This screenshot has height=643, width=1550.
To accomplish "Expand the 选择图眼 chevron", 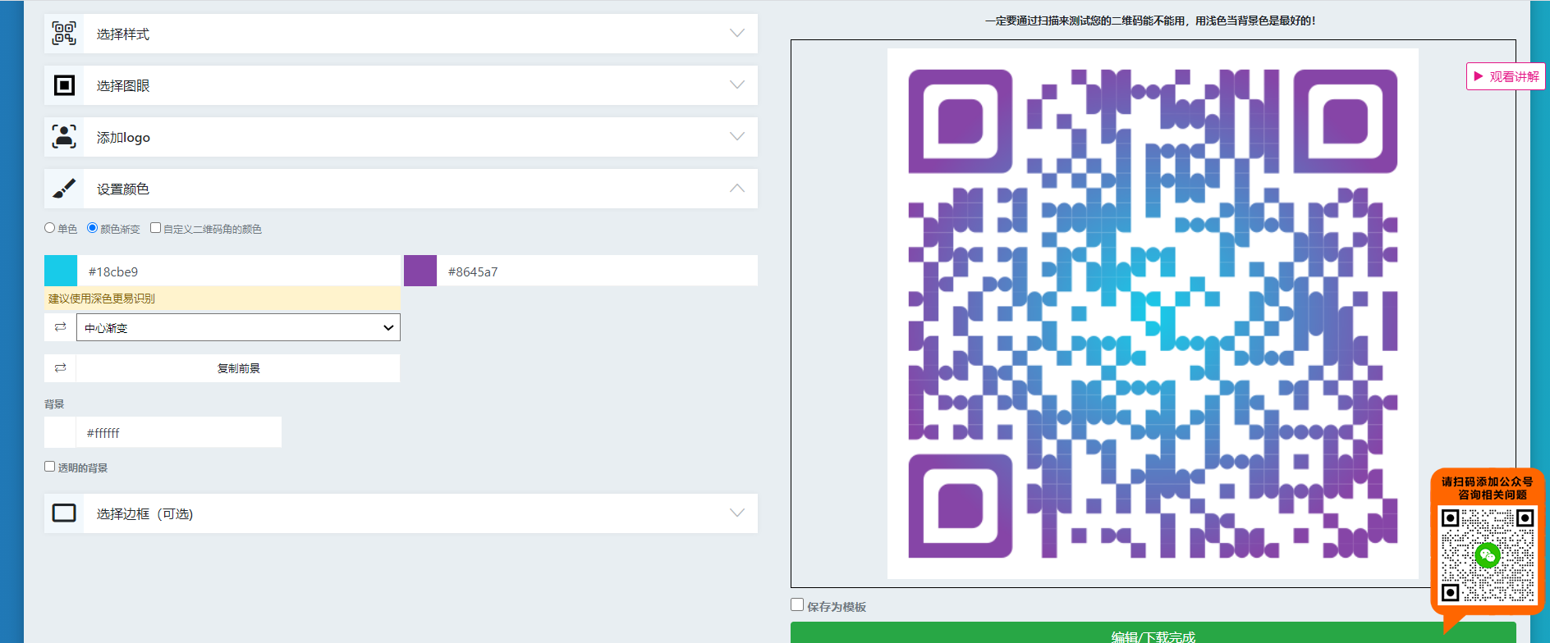I will (737, 85).
